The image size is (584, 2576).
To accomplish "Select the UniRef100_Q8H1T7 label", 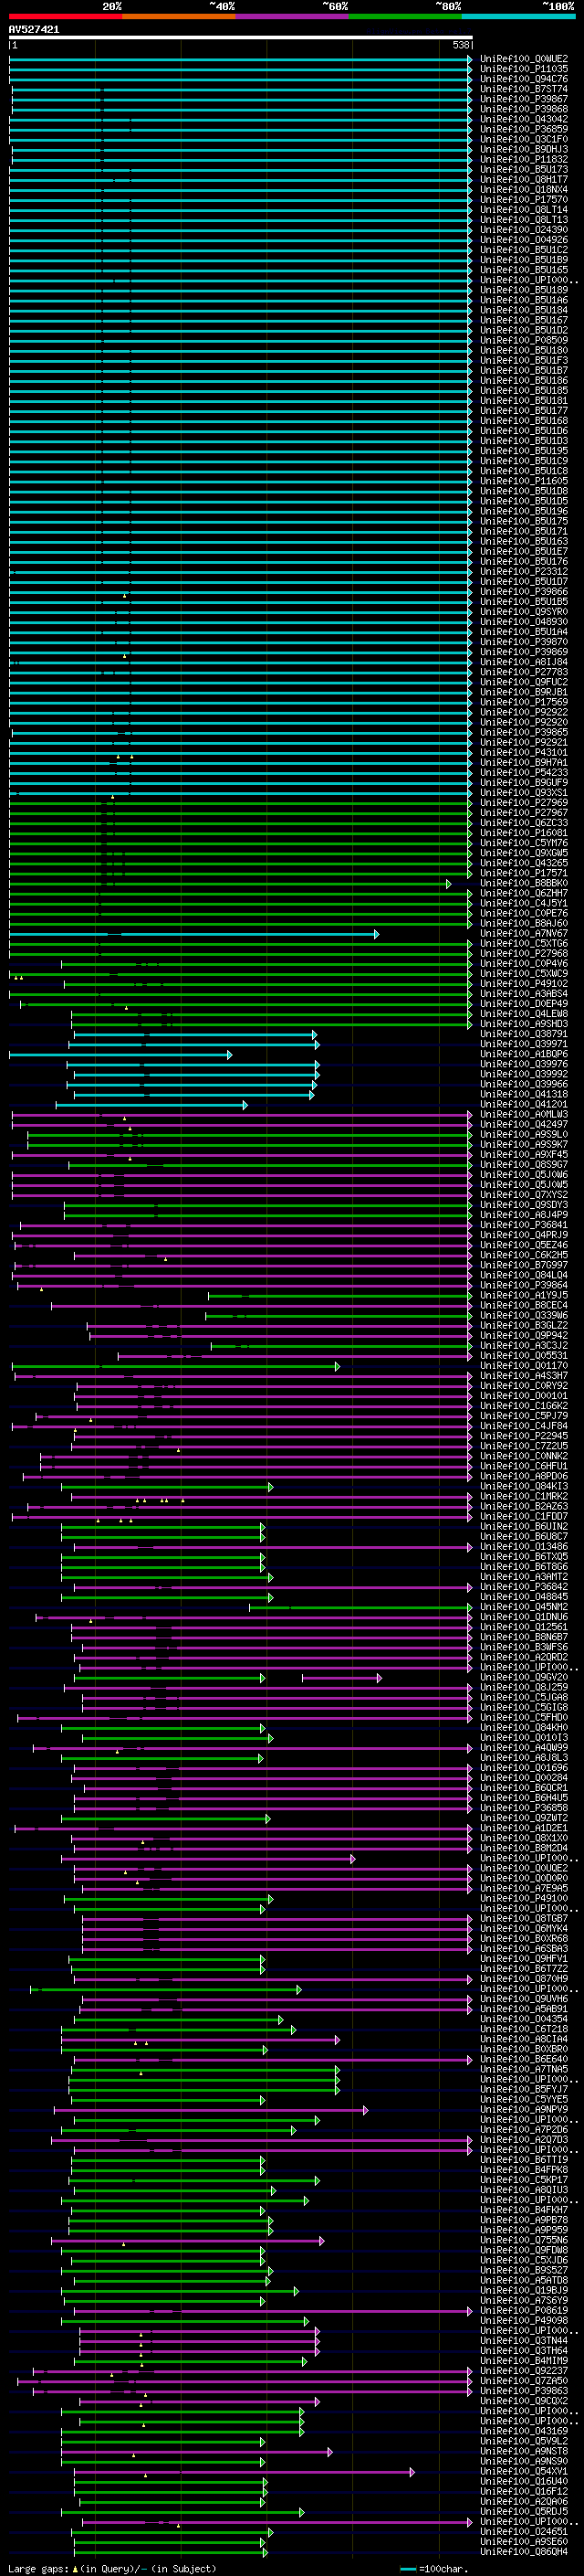I will [x=524, y=179].
